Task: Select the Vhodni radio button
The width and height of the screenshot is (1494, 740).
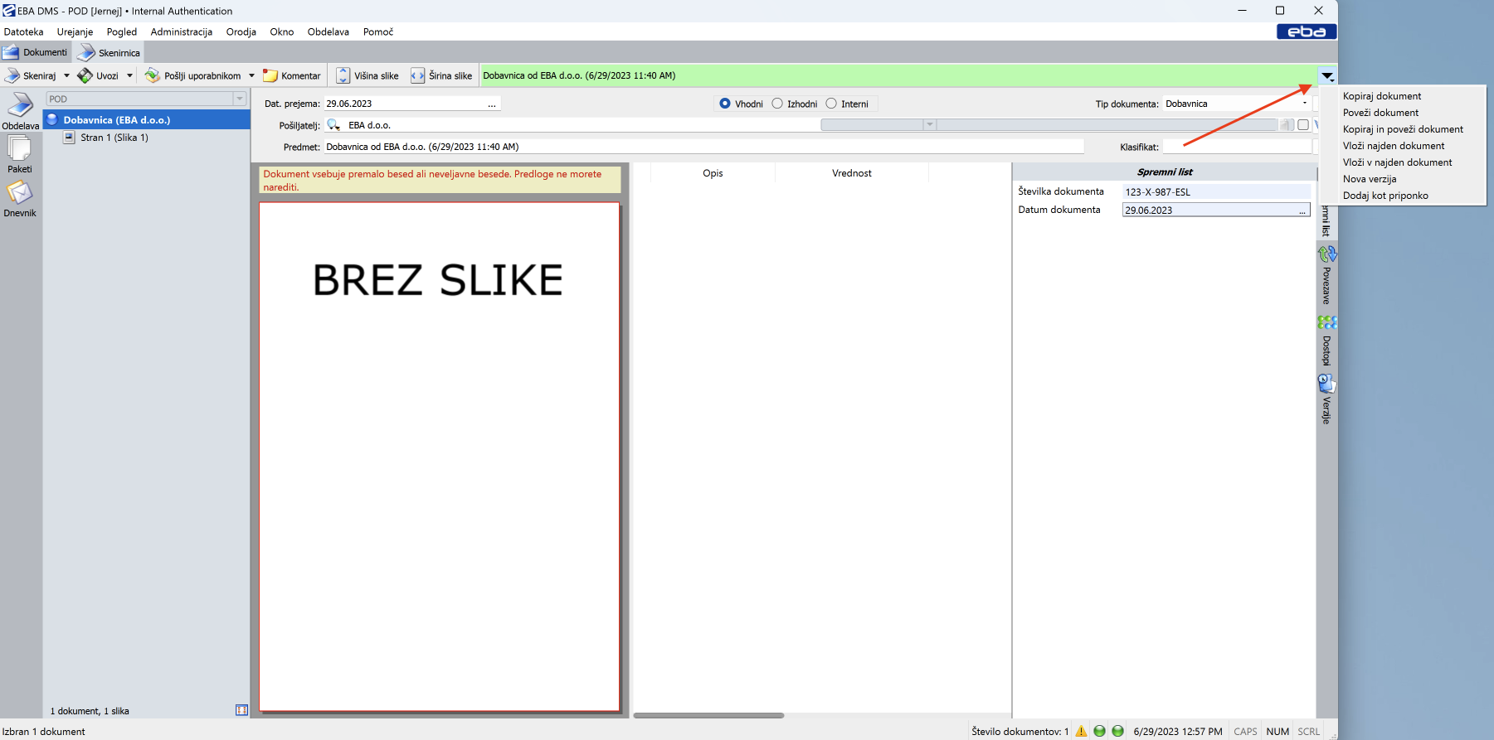Action: pyautogui.click(x=725, y=104)
